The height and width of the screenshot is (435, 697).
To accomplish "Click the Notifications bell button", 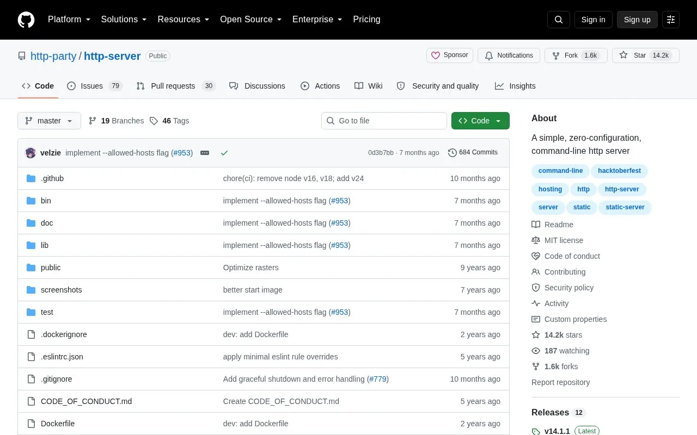I will (x=509, y=55).
